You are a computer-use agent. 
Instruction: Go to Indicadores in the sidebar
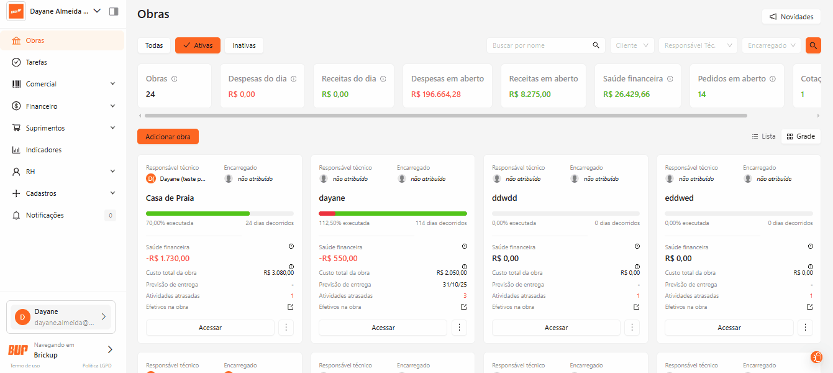pyautogui.click(x=43, y=150)
